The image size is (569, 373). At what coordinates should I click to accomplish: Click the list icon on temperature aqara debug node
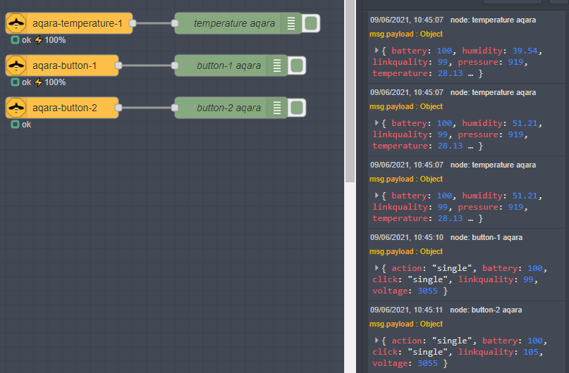point(291,24)
